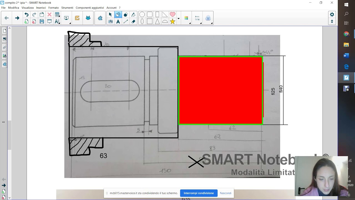Activate the Shapes tool
Viewport: 355px width, 200px height.
click(118, 15)
